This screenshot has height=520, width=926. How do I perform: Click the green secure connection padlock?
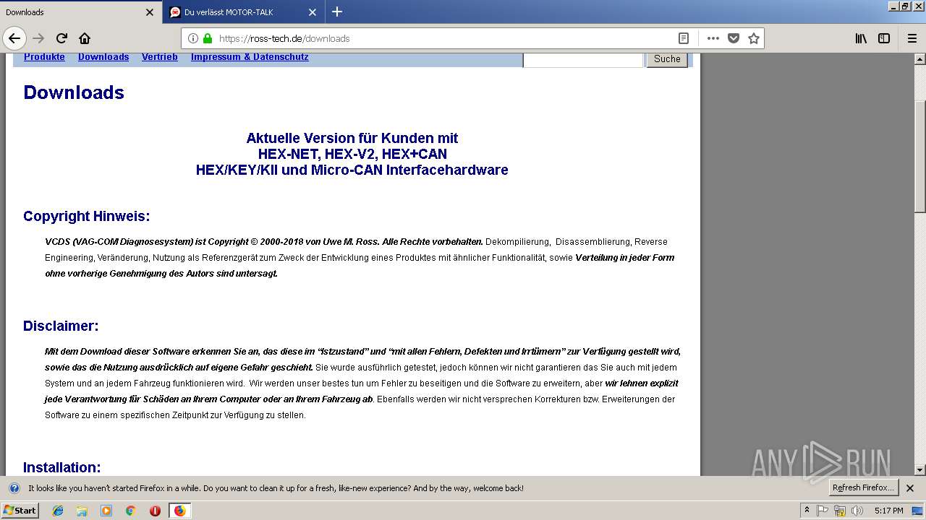click(x=208, y=38)
